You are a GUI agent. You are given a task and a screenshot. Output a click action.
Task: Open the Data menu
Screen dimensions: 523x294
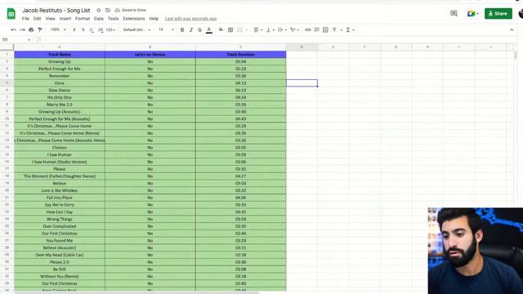coord(98,19)
